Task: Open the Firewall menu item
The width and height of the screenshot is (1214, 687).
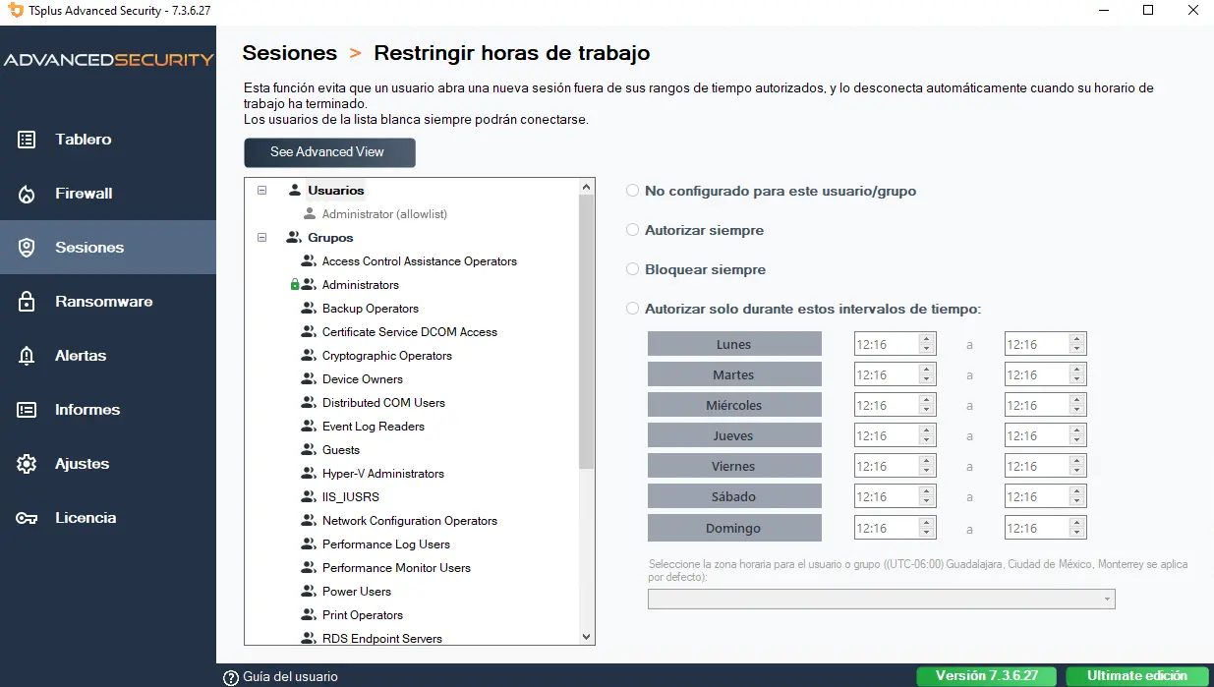Action: pyautogui.click(x=108, y=194)
